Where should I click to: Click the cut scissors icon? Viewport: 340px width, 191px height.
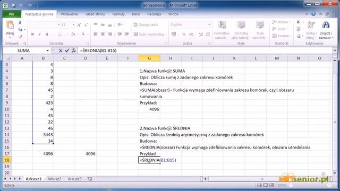20,22
